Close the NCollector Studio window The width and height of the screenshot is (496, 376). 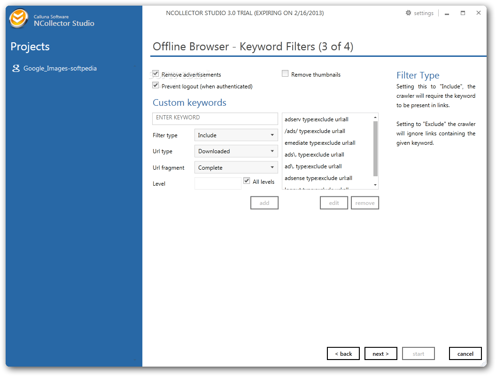coord(479,13)
